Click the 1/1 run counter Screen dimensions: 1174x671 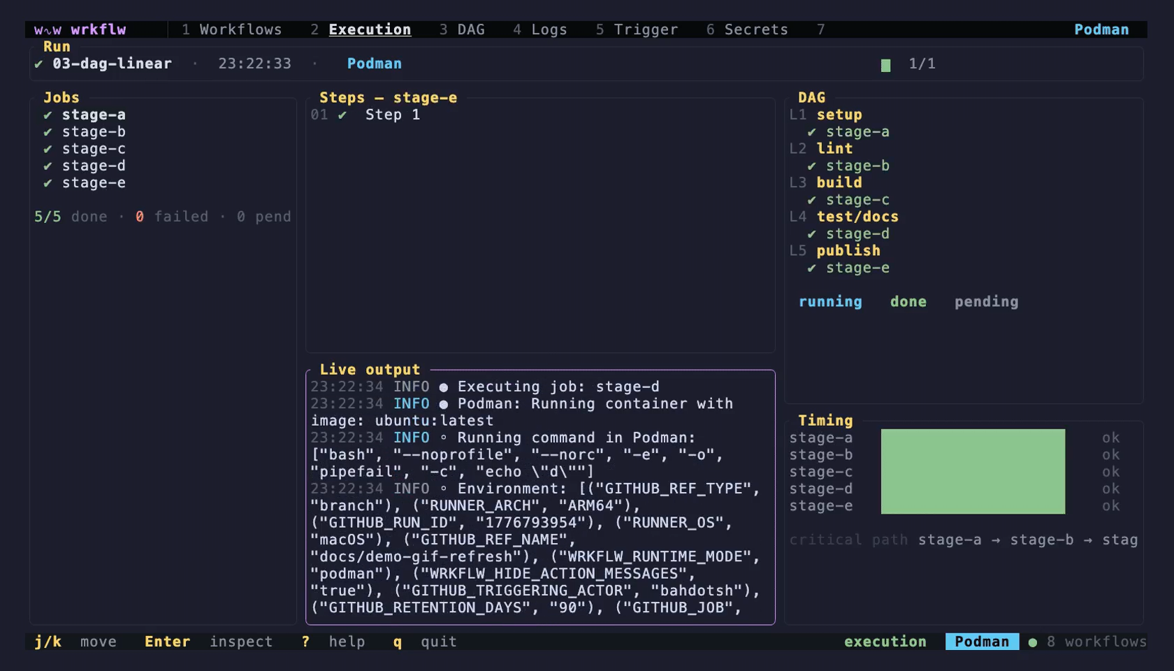click(922, 64)
